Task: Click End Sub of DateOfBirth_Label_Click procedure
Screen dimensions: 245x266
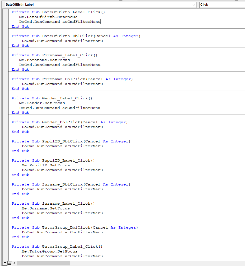Action: (20, 26)
